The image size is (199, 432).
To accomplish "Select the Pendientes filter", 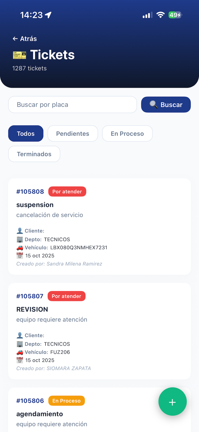I will 73,133.
